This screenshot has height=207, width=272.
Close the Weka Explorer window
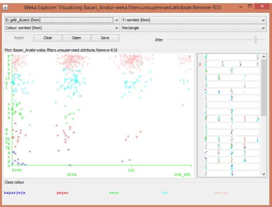[262, 6]
